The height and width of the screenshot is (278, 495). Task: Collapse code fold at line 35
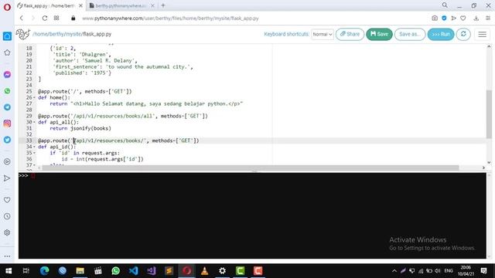coord(34,153)
